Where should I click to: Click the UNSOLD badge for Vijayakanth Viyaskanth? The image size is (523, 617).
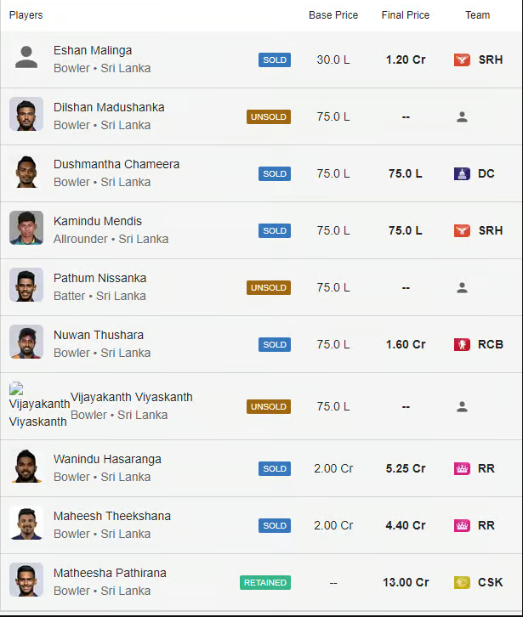269,406
